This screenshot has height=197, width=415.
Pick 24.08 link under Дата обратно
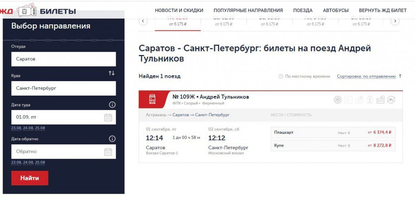pos(28,162)
